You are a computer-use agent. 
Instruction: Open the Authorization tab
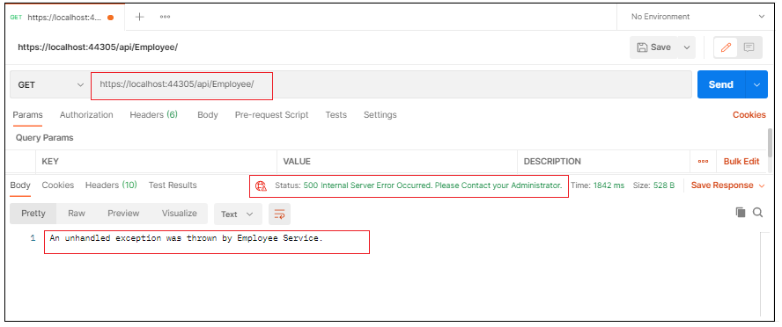pyautogui.click(x=86, y=115)
